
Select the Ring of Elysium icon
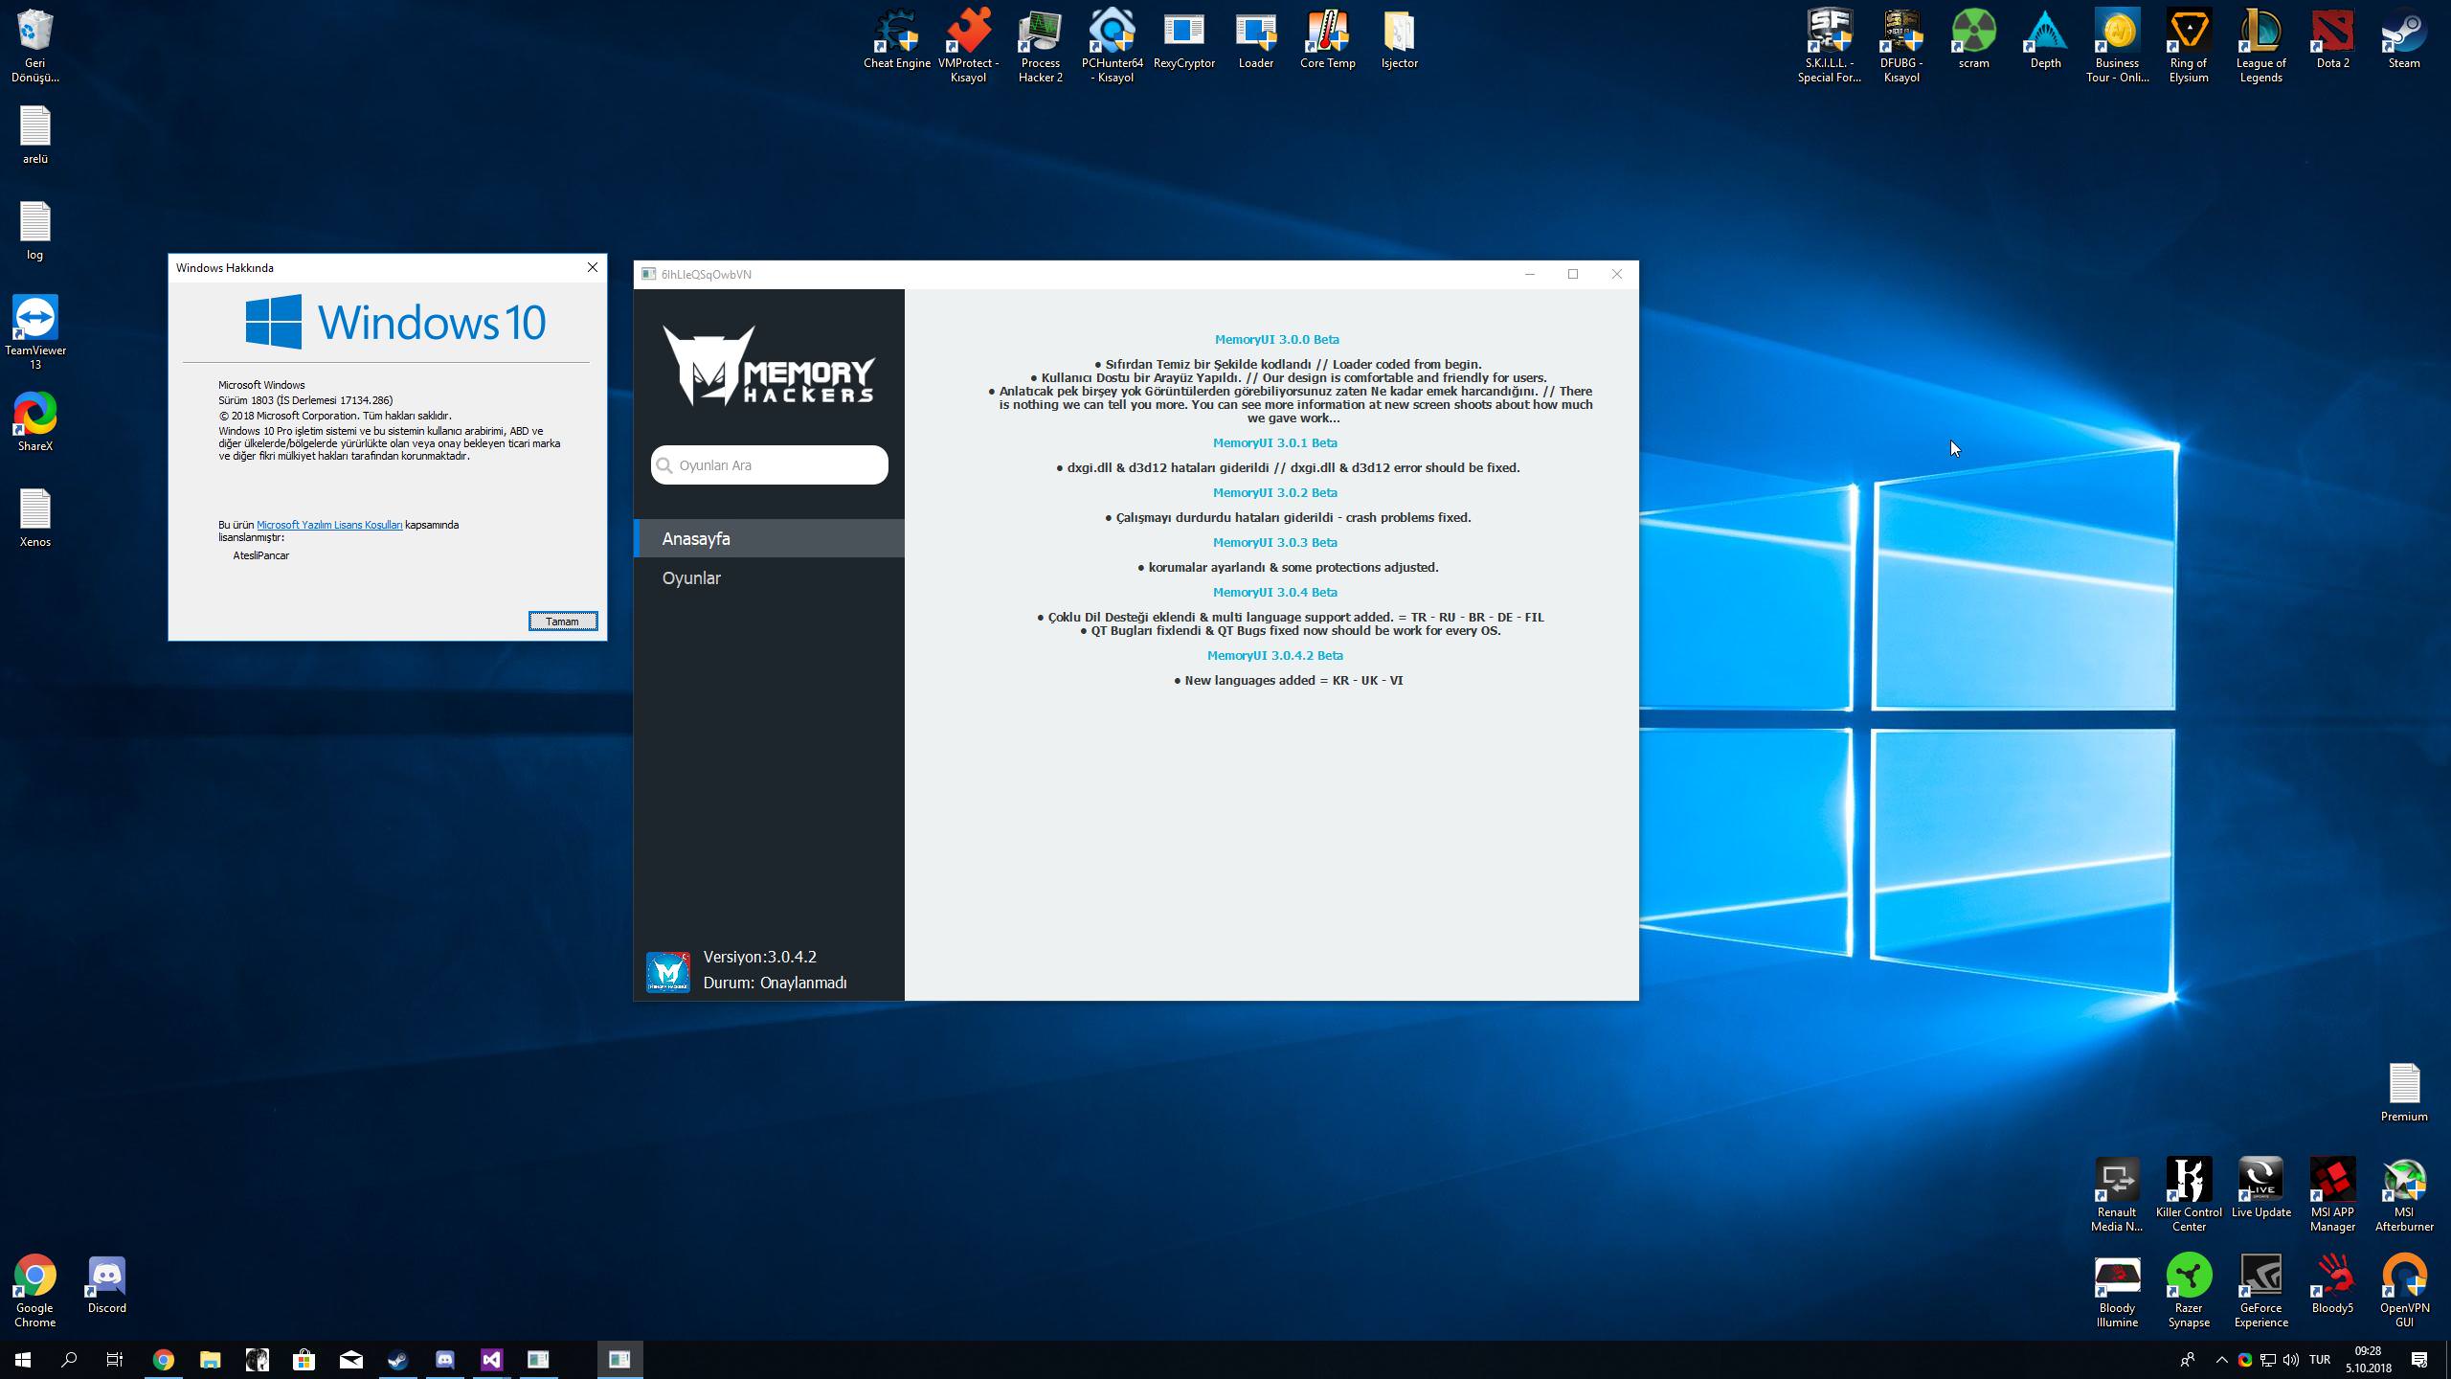pyautogui.click(x=2189, y=46)
